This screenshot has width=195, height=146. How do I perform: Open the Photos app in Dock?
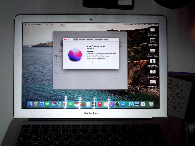(x=65, y=104)
